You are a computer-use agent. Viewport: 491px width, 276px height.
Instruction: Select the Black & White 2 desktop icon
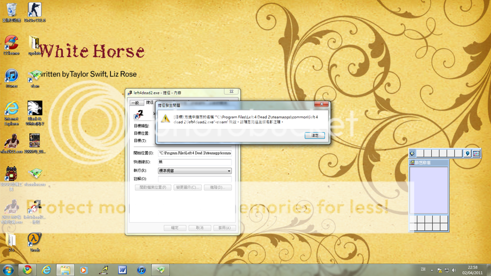[x=35, y=109]
